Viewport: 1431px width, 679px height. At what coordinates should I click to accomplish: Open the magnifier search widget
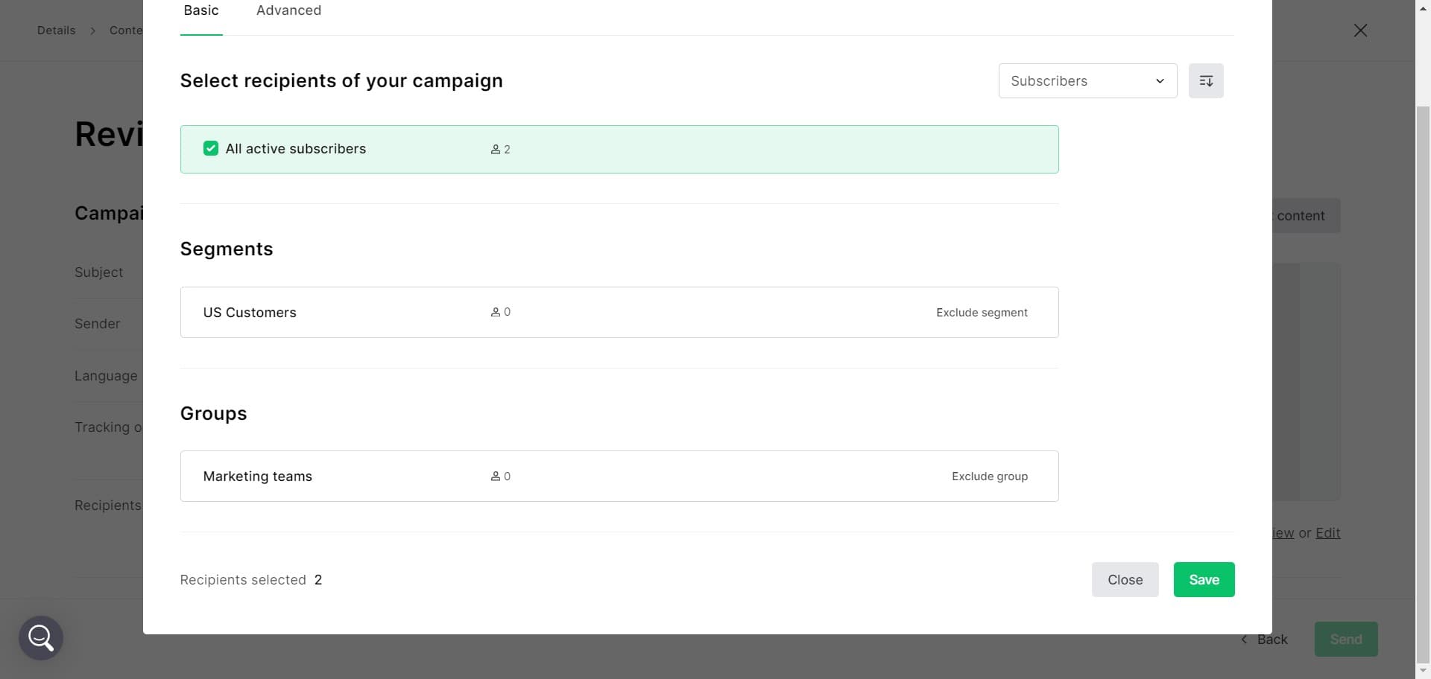point(40,637)
